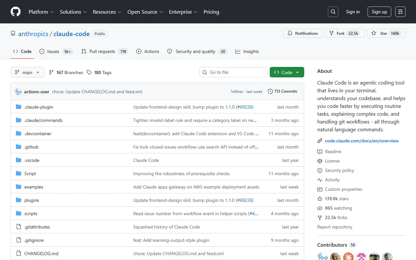This screenshot has width=416, height=260.
Task: Click the search magnifier icon in header
Action: [333, 12]
